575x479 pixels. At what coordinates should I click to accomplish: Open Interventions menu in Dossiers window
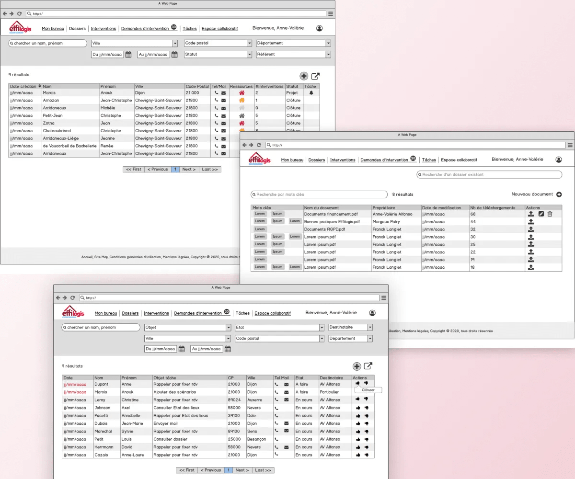click(x=103, y=29)
